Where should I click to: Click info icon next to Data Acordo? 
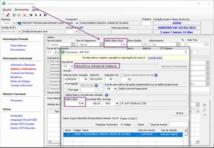[x=96, y=86]
